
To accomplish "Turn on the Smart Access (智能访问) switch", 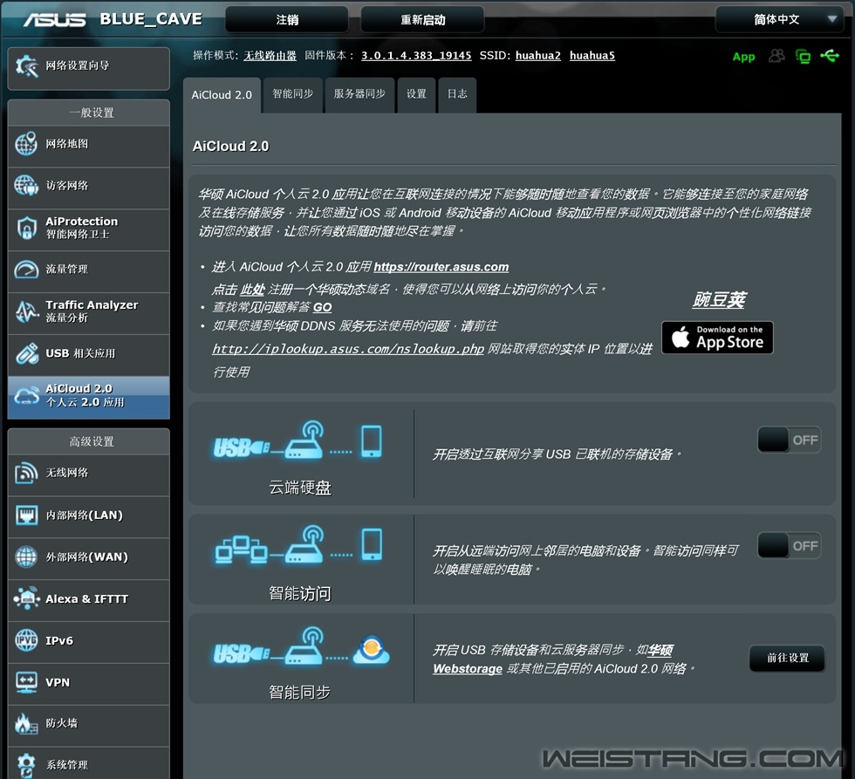I will click(789, 546).
